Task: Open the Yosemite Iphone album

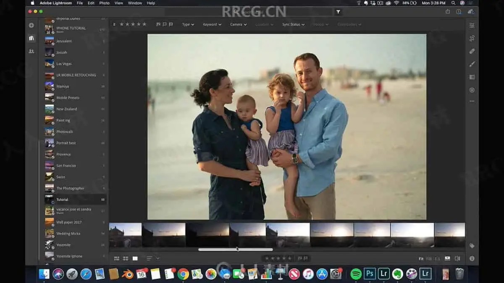Action: click(x=76, y=256)
